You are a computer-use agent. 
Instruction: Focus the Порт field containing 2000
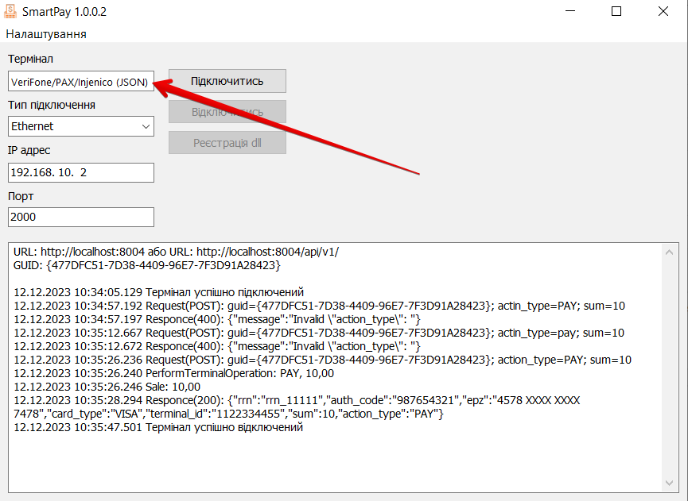click(80, 217)
